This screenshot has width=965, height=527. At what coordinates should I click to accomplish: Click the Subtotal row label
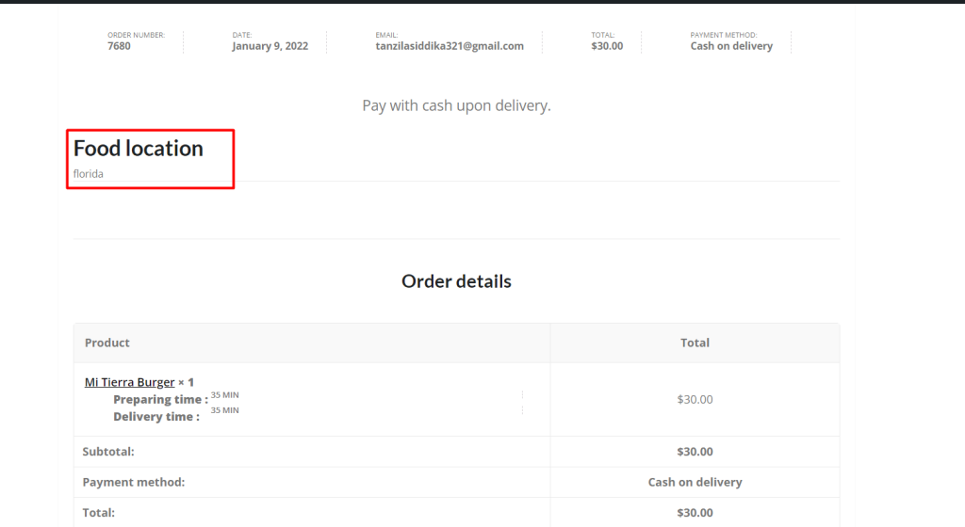108,452
